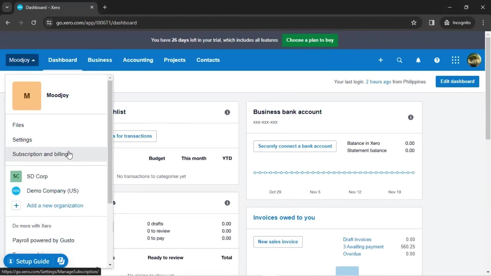This screenshot has width=491, height=276.
Task: Click the bank balance chart line
Action: coord(334,173)
